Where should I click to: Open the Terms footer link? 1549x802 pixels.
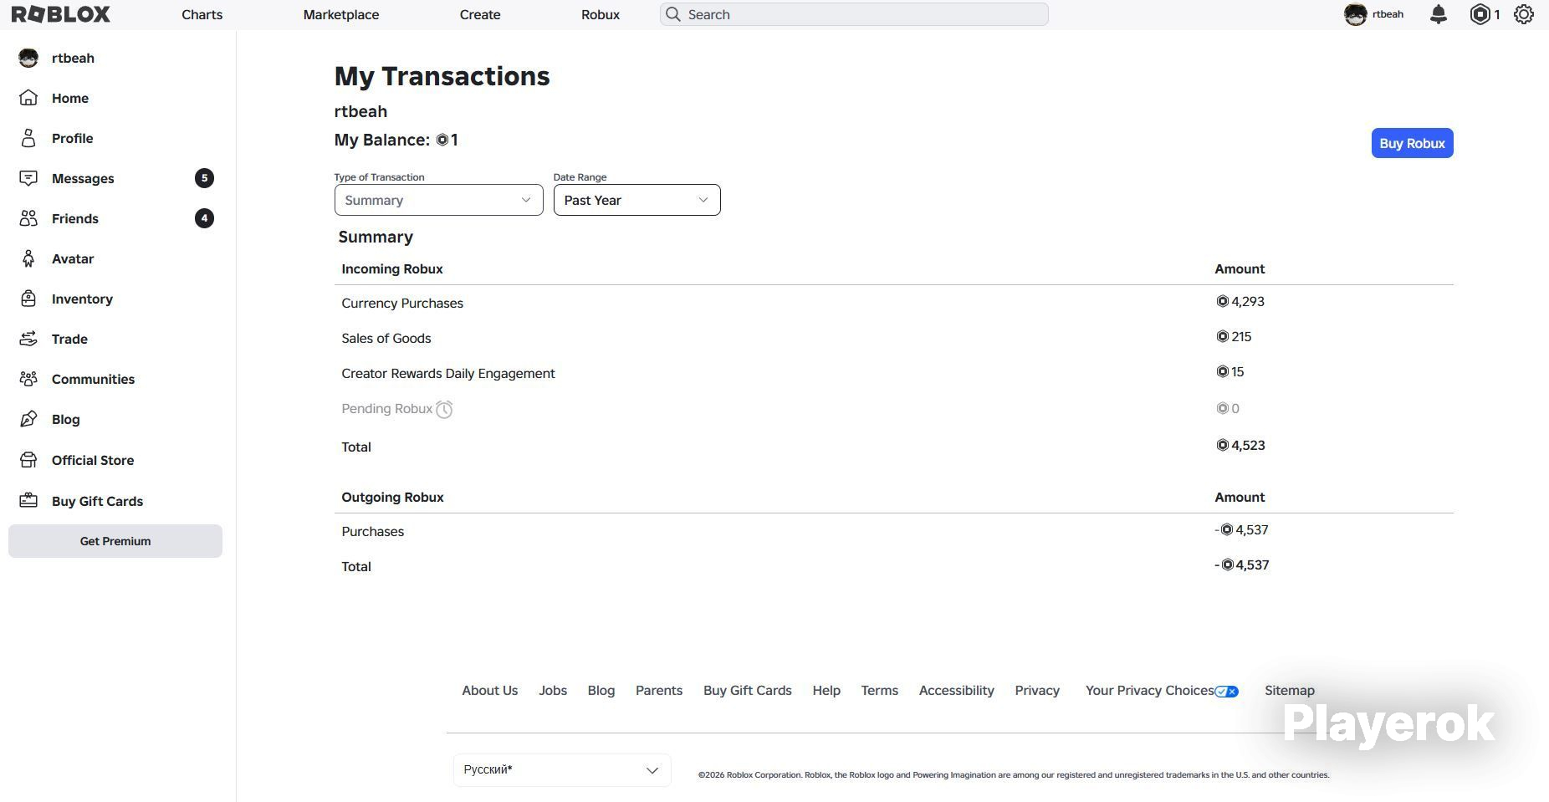point(880,691)
